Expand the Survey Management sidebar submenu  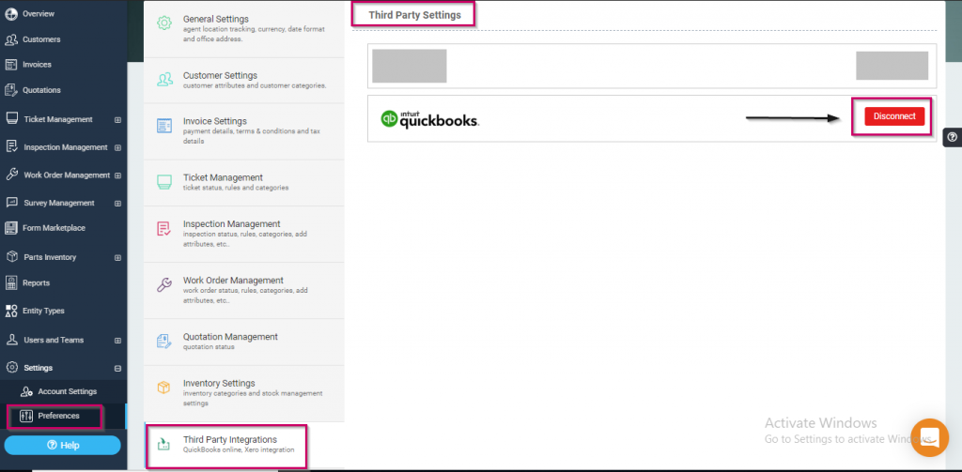pyautogui.click(x=117, y=204)
